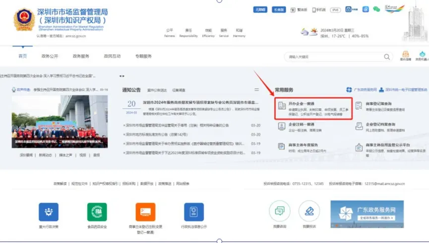Open 媒体之声 link under photo
This screenshot has width=429, height=243.
pos(65,155)
